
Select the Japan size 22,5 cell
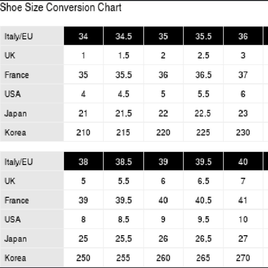(203, 113)
